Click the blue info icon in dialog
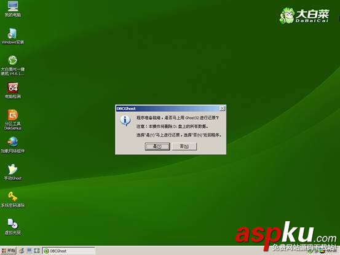340x255 pixels. point(125,120)
